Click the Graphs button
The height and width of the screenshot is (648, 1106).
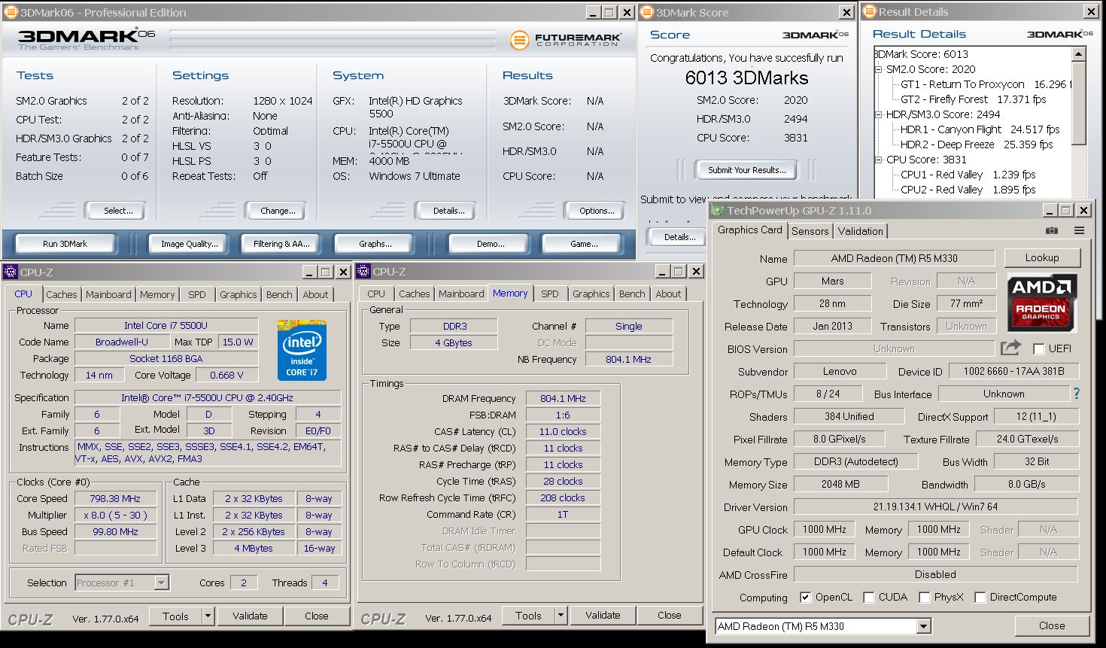pyautogui.click(x=375, y=244)
